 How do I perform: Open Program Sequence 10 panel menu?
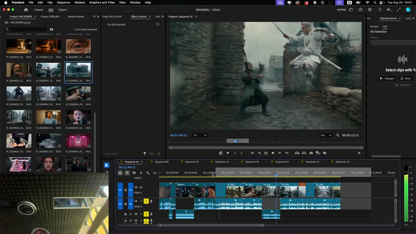click(x=196, y=17)
